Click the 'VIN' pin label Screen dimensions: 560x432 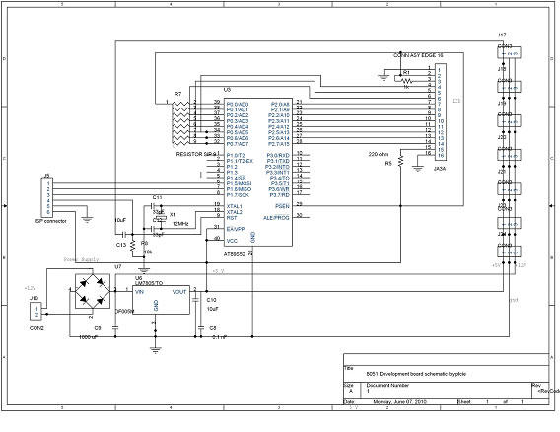(x=139, y=292)
